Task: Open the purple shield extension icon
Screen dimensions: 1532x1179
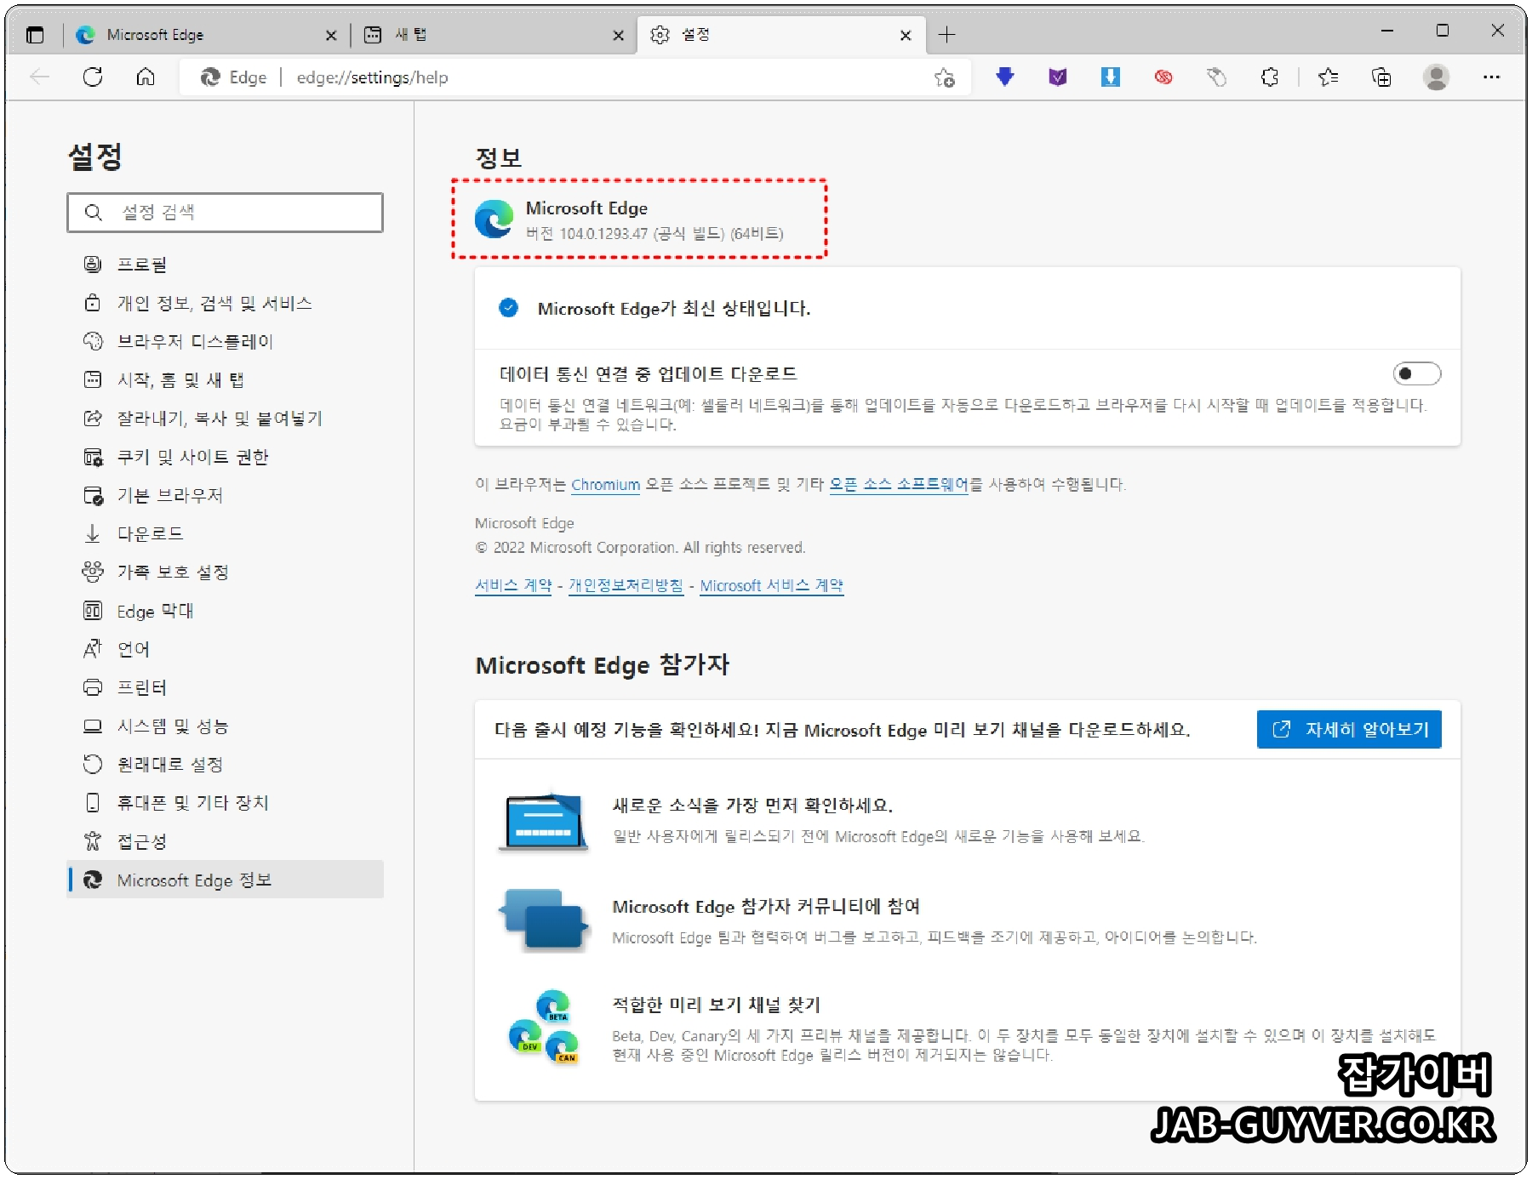Action: [1058, 77]
